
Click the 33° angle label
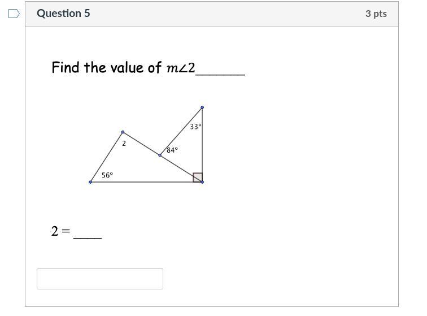[195, 127]
